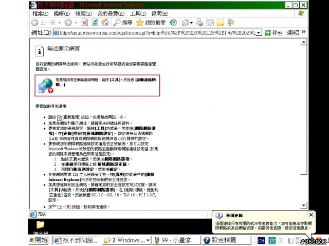Click the IME input method tray icon

coord(272,240)
